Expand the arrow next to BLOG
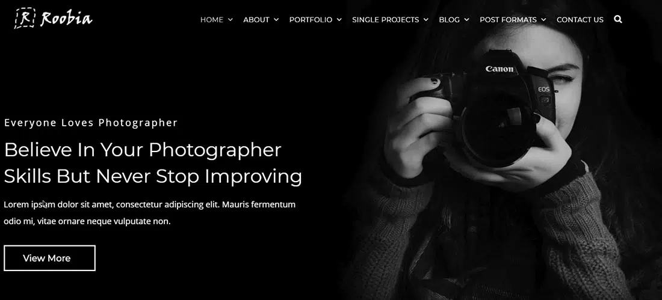Screen dimensions: 662x300 point(466,19)
